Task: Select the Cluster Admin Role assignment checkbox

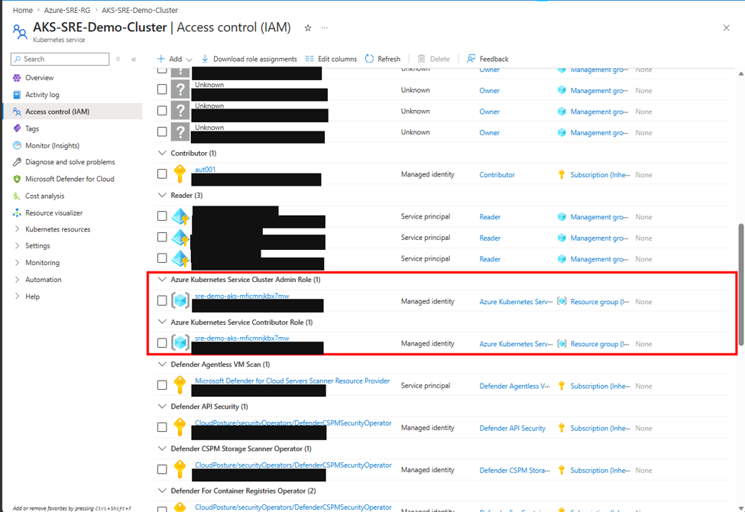Action: tap(162, 300)
